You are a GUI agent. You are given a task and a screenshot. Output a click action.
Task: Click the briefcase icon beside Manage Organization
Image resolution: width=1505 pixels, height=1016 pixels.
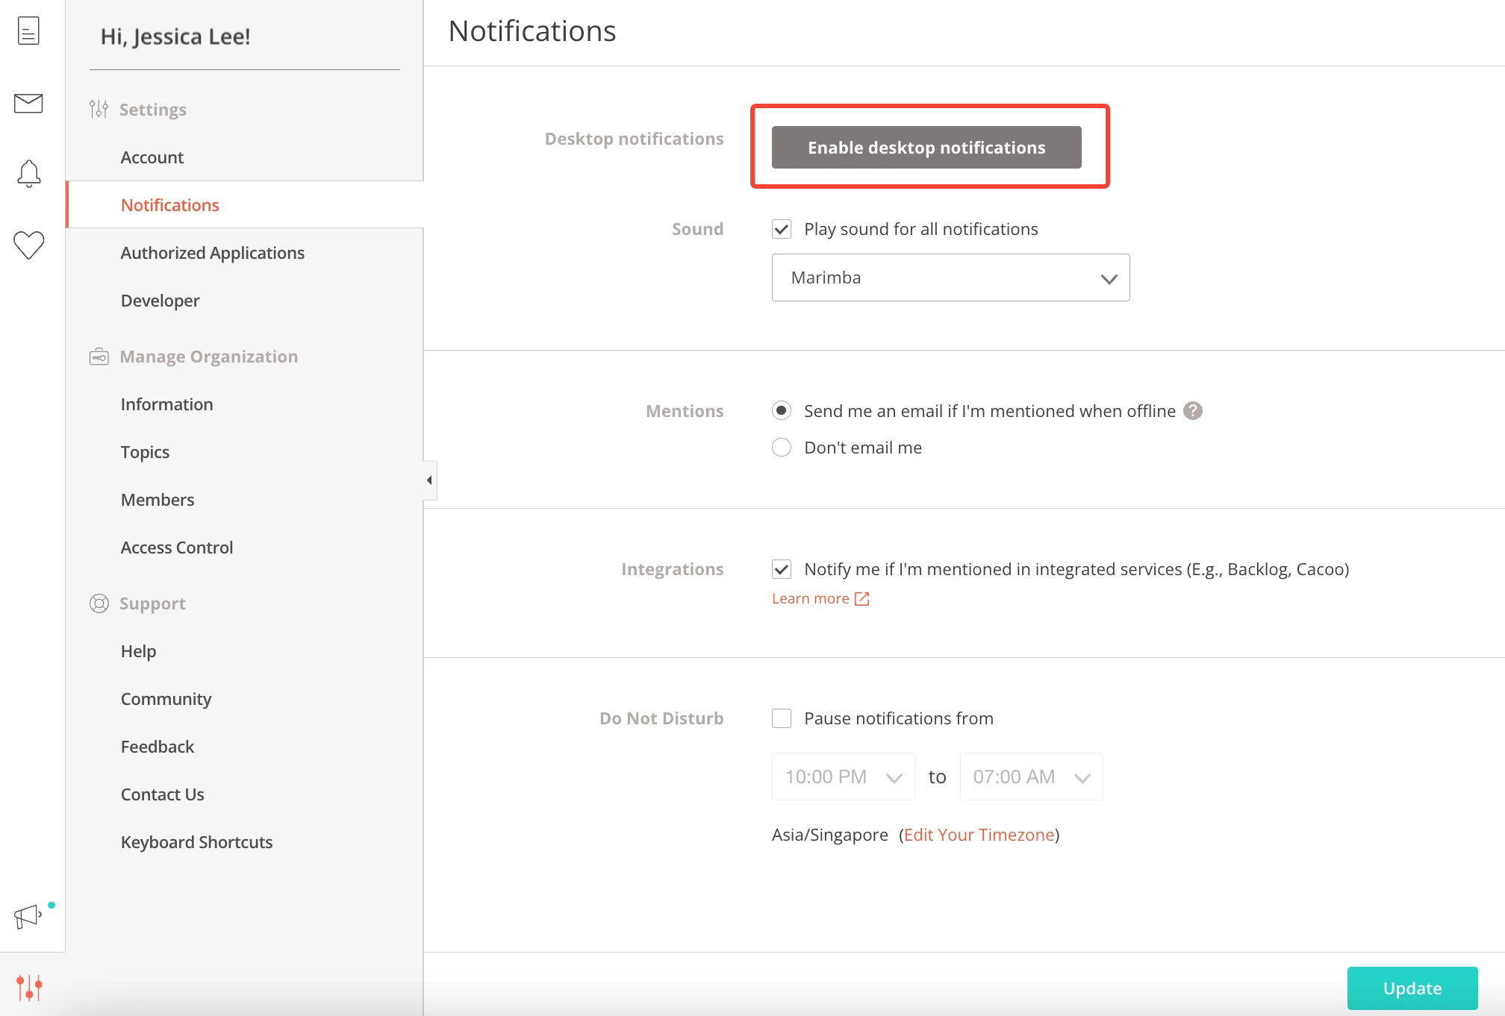(x=99, y=357)
